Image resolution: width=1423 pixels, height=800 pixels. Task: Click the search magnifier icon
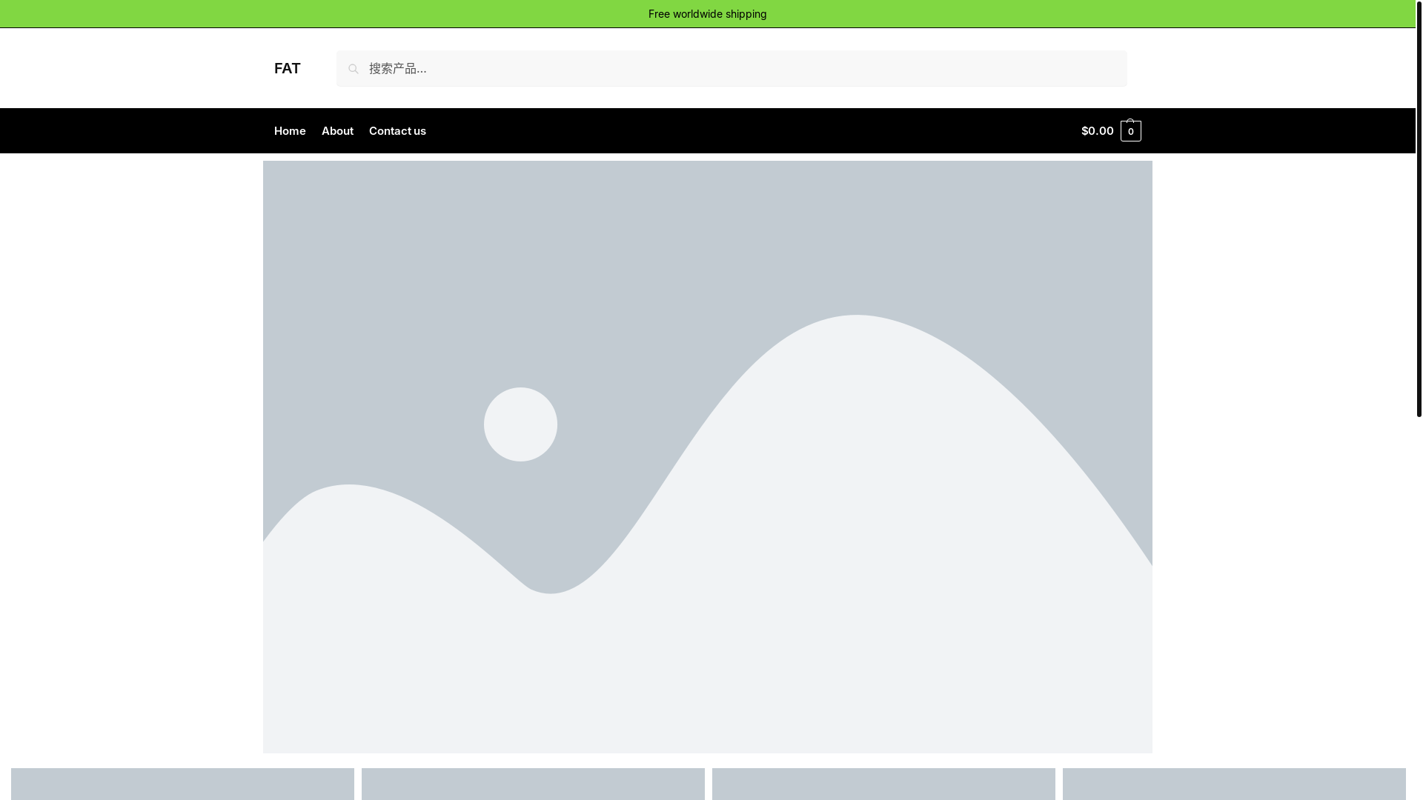354,69
